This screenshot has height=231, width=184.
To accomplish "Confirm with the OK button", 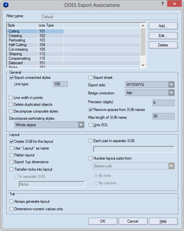I will 103,221.
